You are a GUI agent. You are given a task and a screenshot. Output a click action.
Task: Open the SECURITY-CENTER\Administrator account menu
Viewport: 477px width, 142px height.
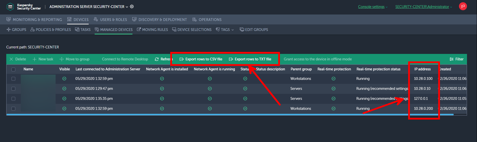423,7
